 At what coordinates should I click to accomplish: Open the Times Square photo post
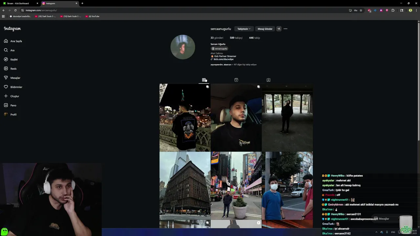236,186
